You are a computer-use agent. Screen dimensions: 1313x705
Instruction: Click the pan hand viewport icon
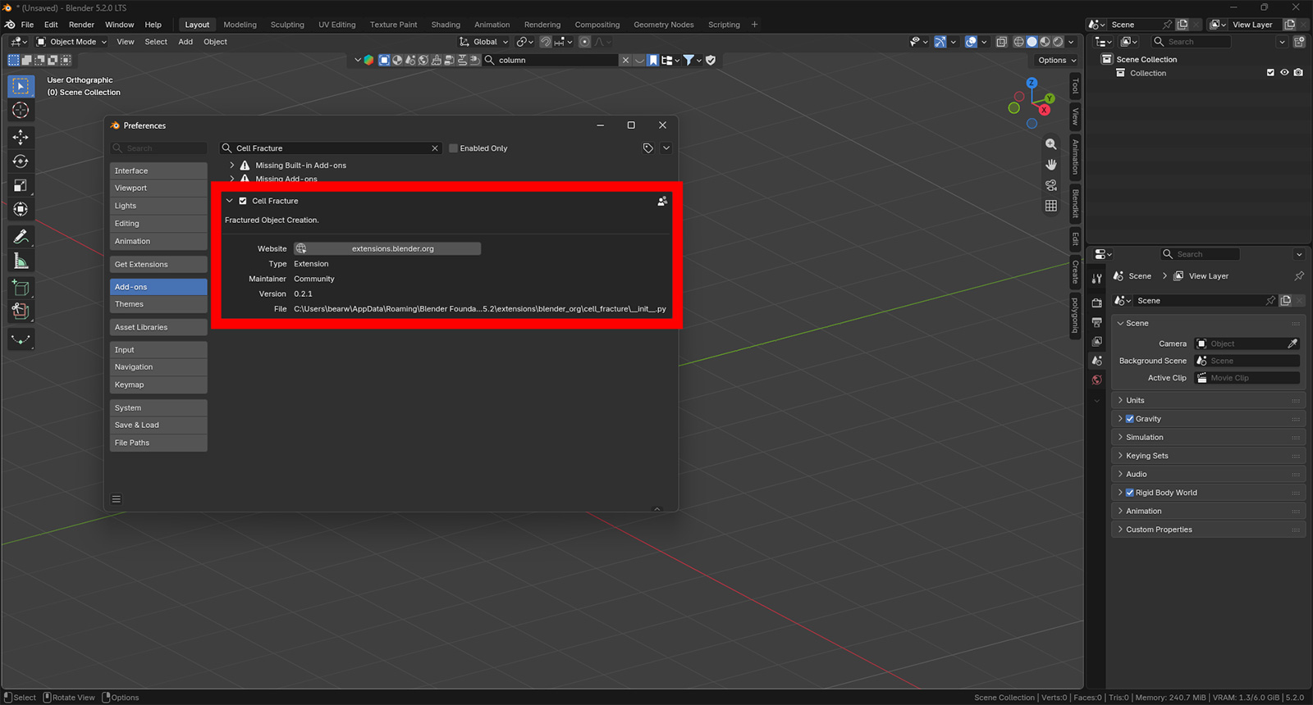(x=1051, y=165)
